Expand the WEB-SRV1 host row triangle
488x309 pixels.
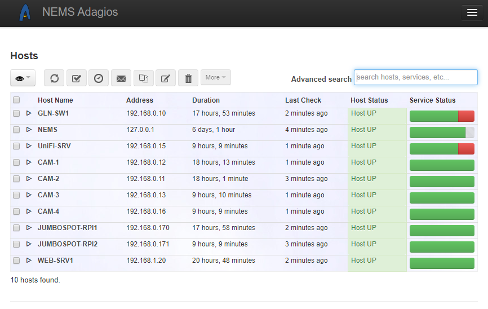pos(29,260)
